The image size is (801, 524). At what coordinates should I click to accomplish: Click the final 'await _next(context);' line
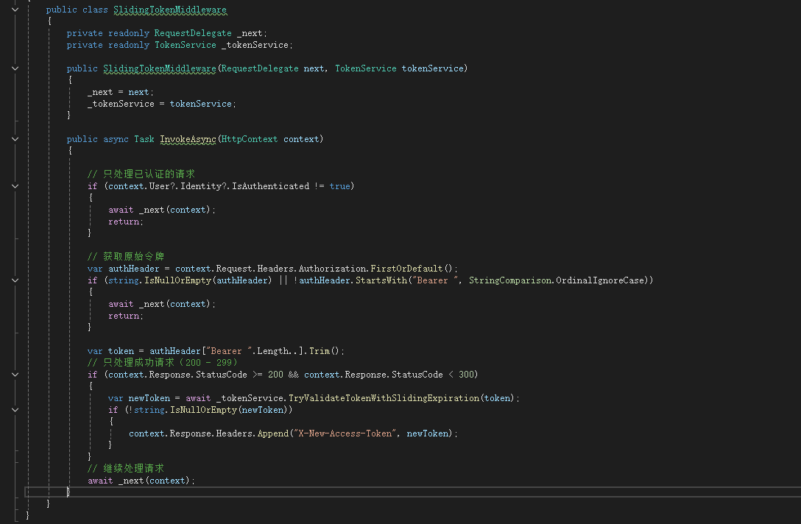click(x=141, y=481)
